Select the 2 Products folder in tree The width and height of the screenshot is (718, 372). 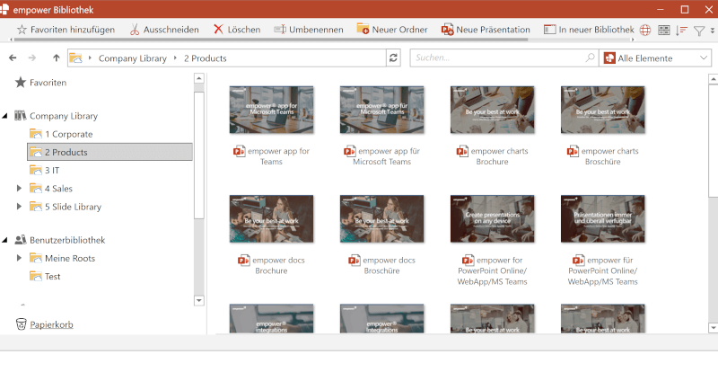[109, 152]
